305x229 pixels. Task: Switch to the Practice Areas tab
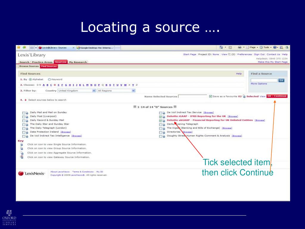click(42, 62)
